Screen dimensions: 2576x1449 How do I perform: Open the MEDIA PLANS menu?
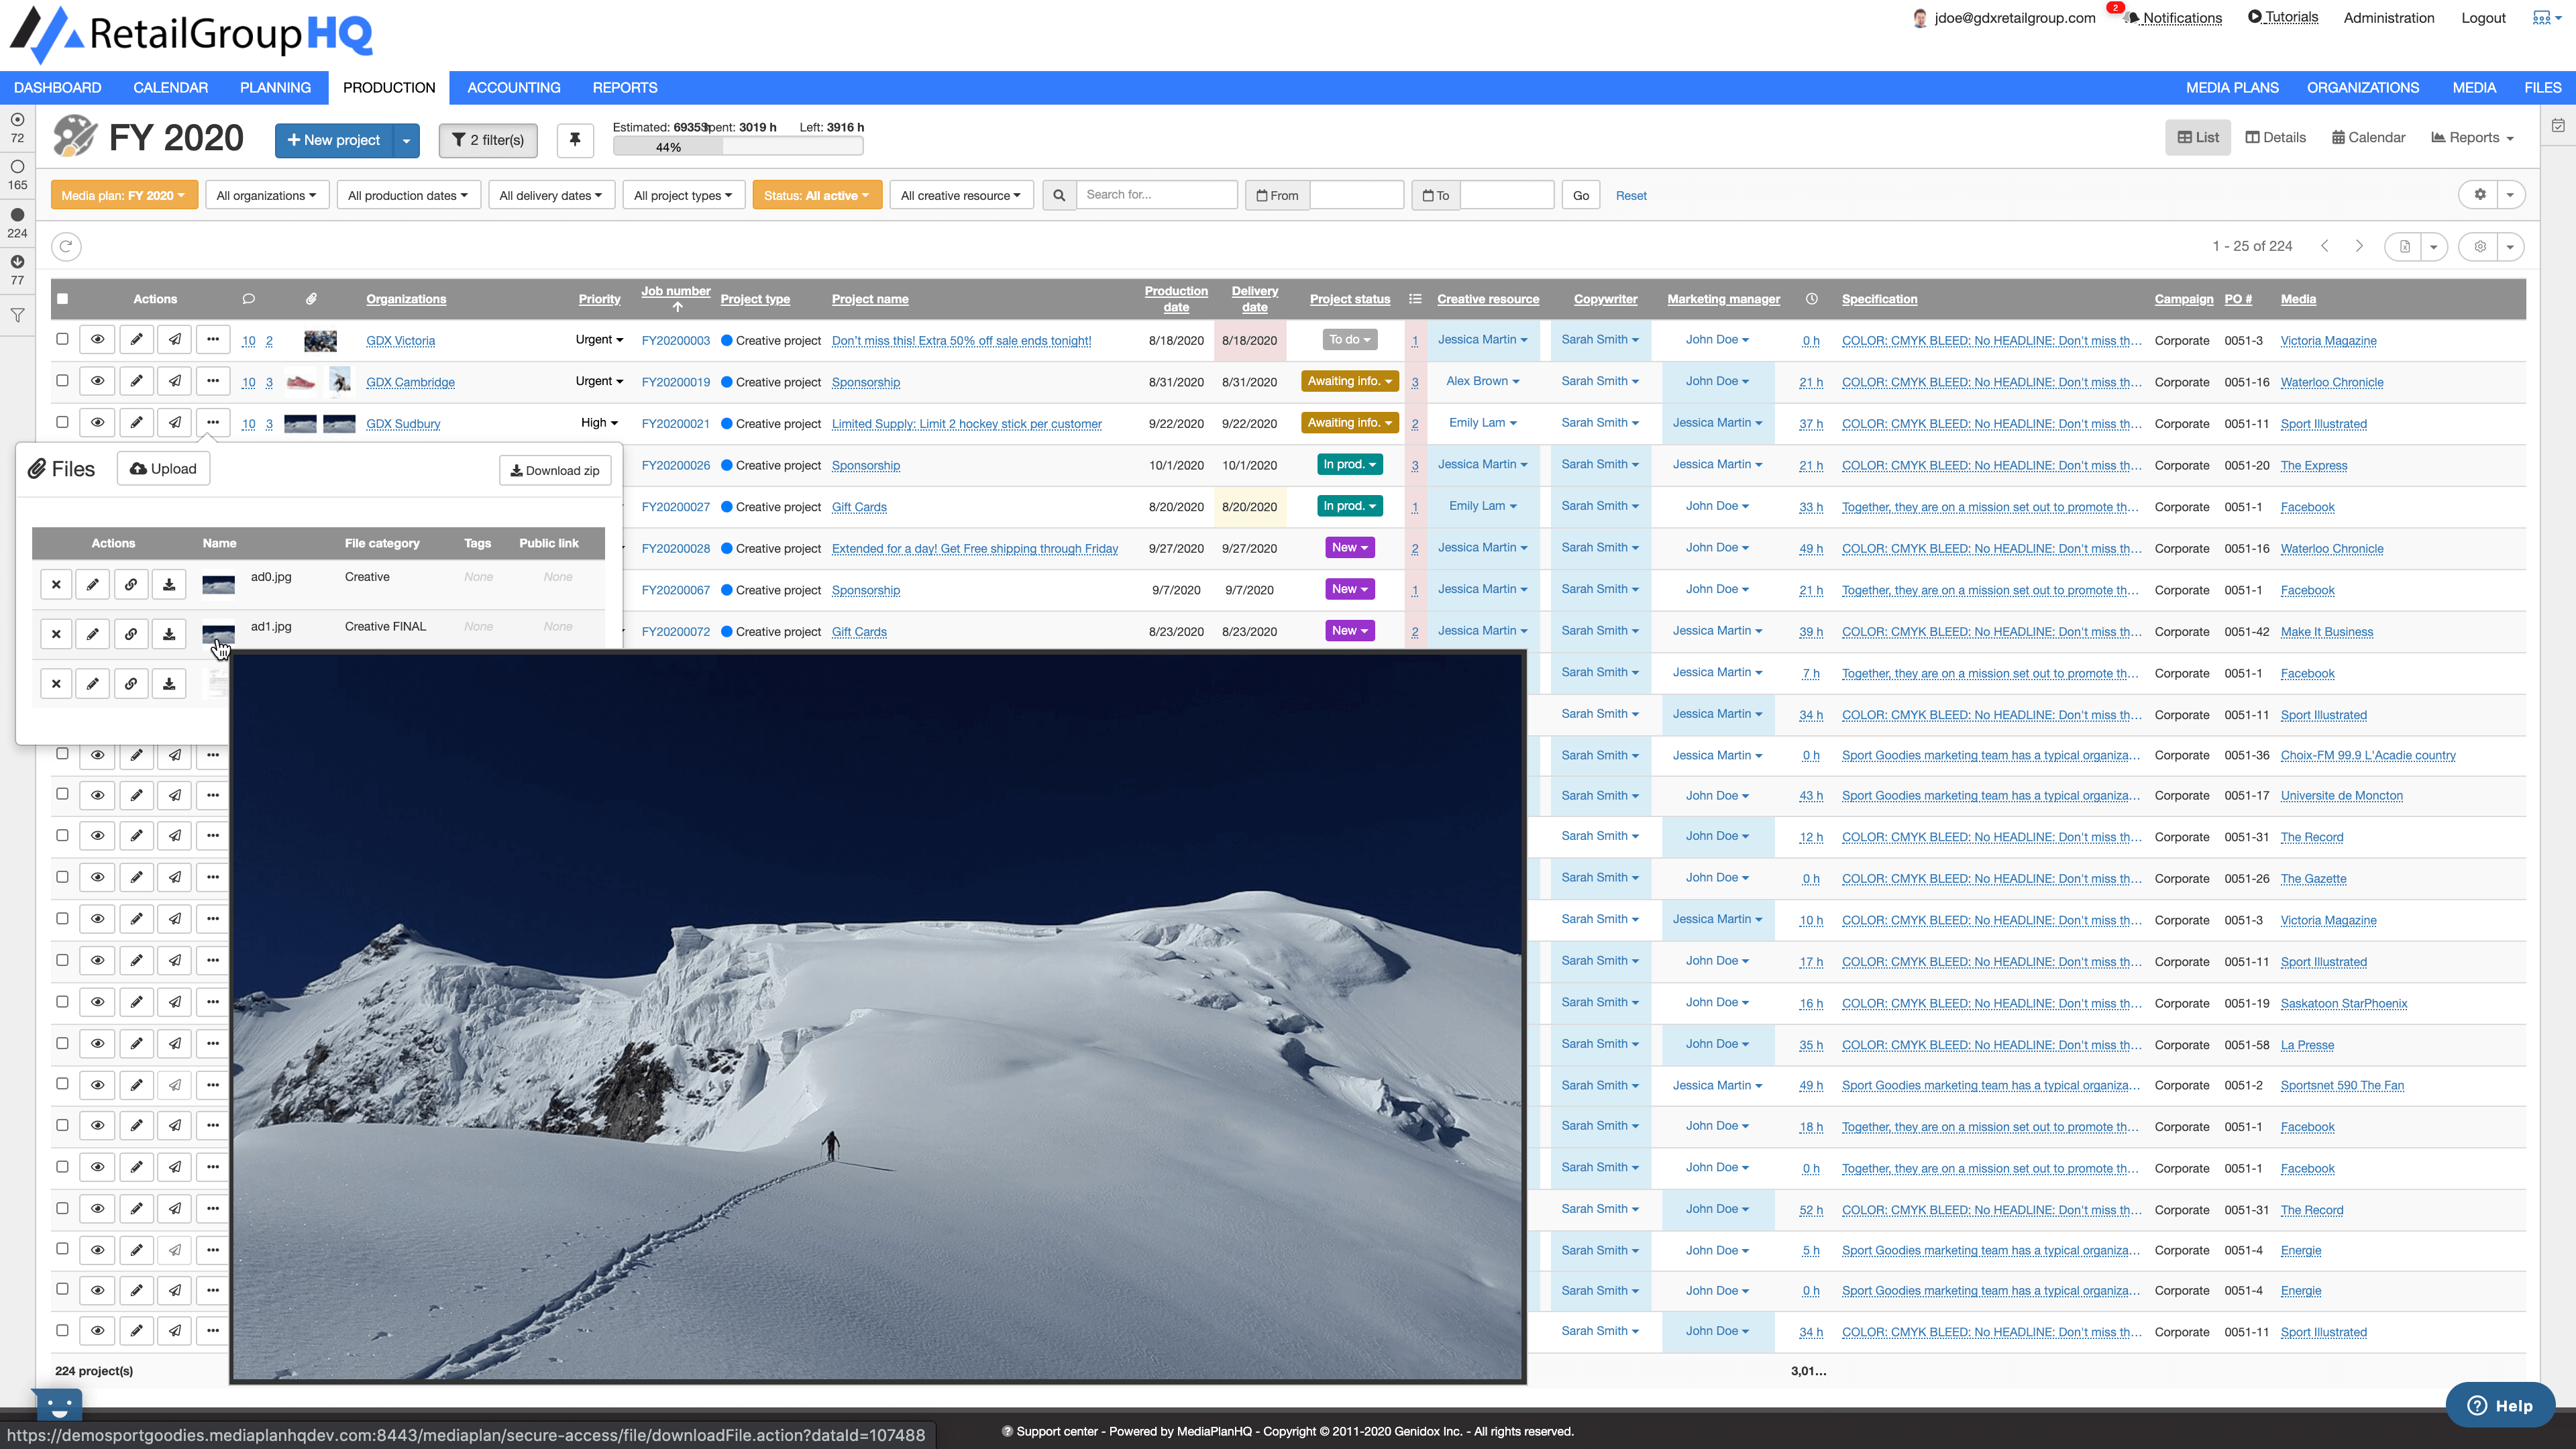tap(2232, 87)
